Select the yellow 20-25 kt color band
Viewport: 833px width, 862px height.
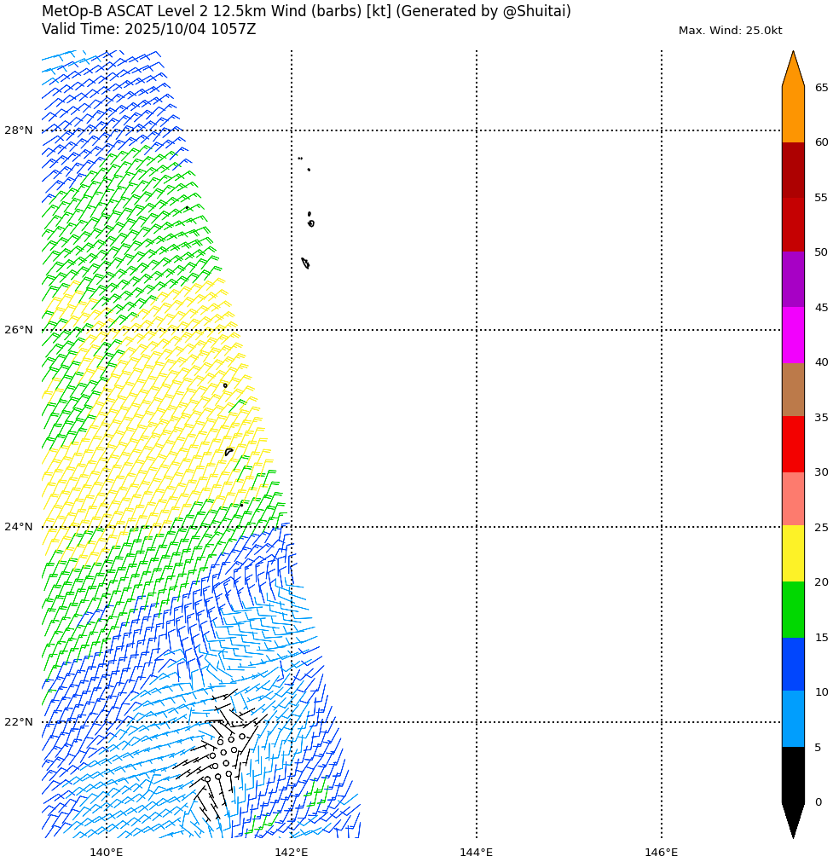point(793,553)
